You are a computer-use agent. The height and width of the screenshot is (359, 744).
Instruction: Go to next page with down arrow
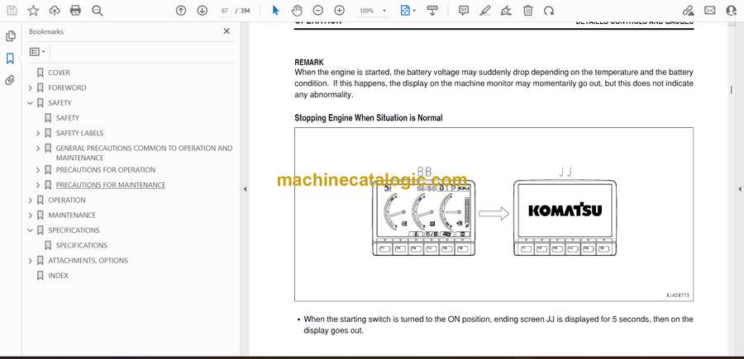(203, 11)
